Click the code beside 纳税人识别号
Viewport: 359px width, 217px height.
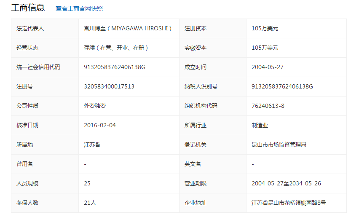click(x=282, y=86)
